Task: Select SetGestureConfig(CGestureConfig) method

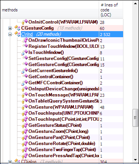Action: tap(64, 58)
